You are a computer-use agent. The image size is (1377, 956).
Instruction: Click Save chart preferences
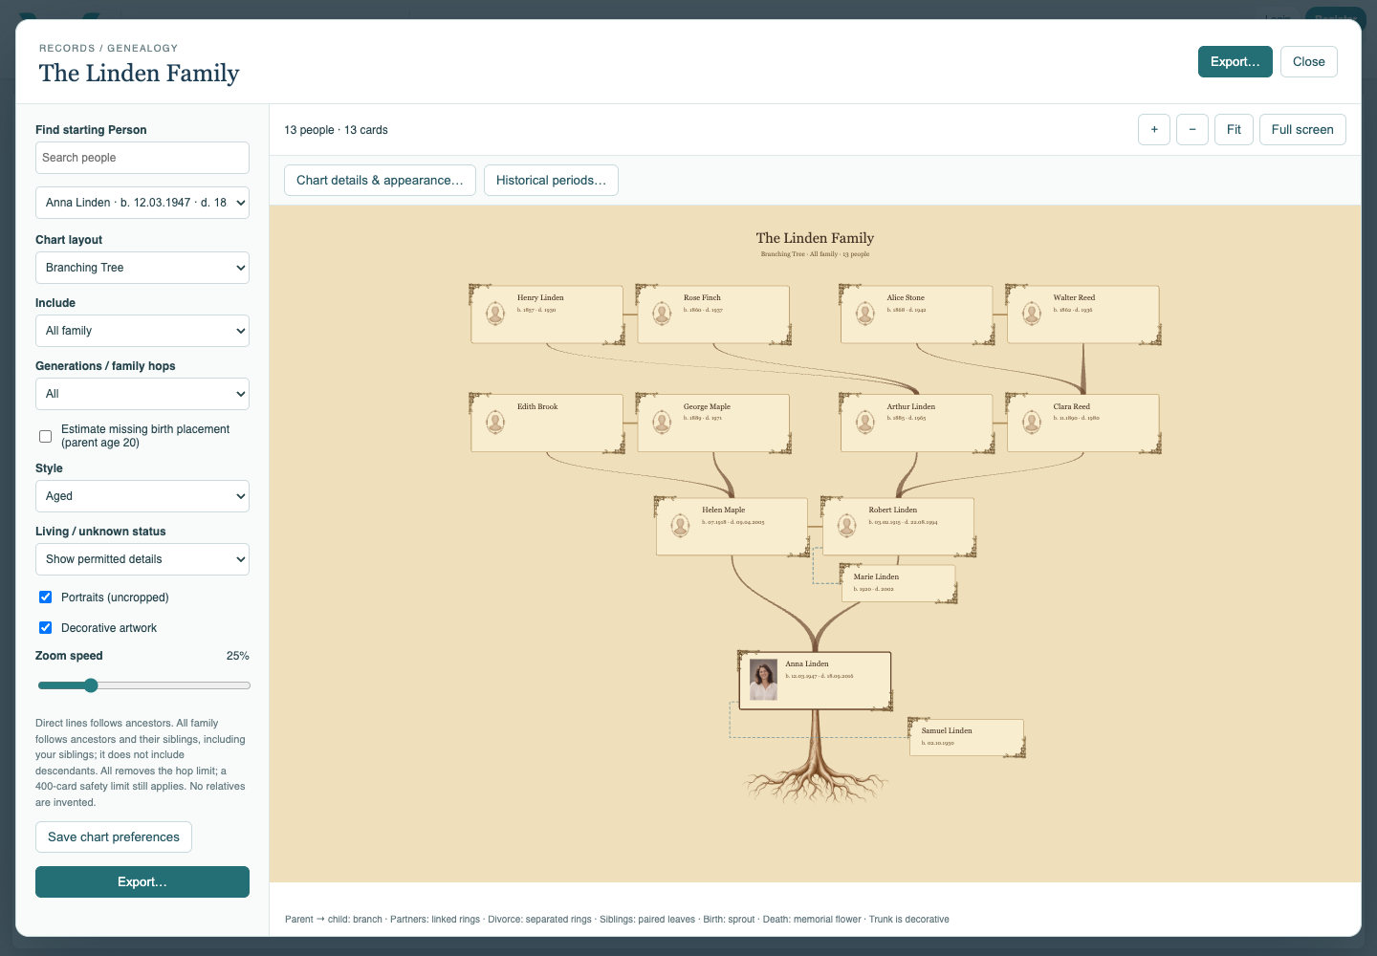(114, 836)
